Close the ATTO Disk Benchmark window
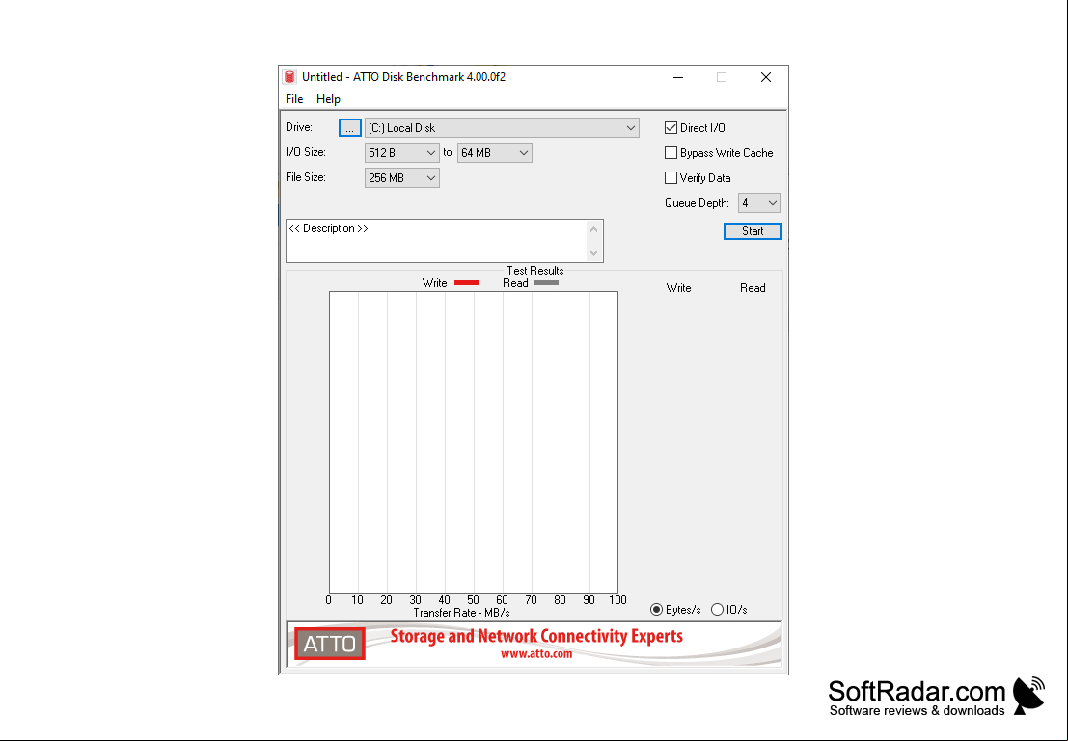The image size is (1068, 741). click(766, 78)
